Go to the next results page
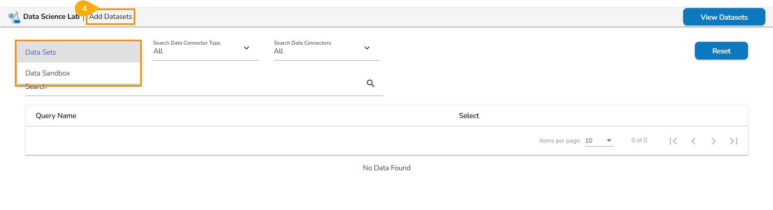Screen dimensions: 773x210 point(713,141)
